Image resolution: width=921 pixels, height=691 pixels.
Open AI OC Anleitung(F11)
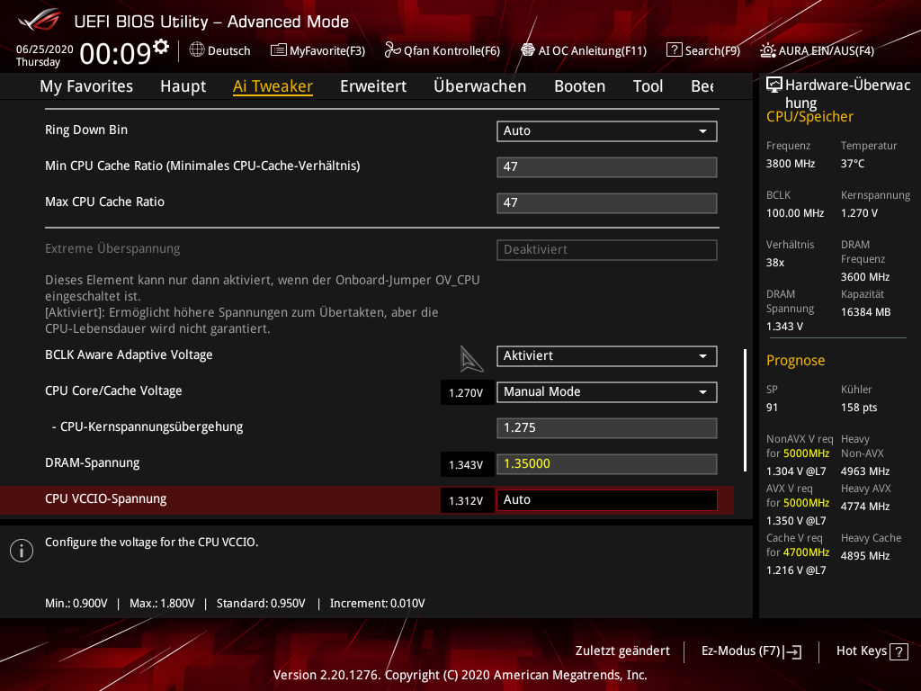coord(584,50)
